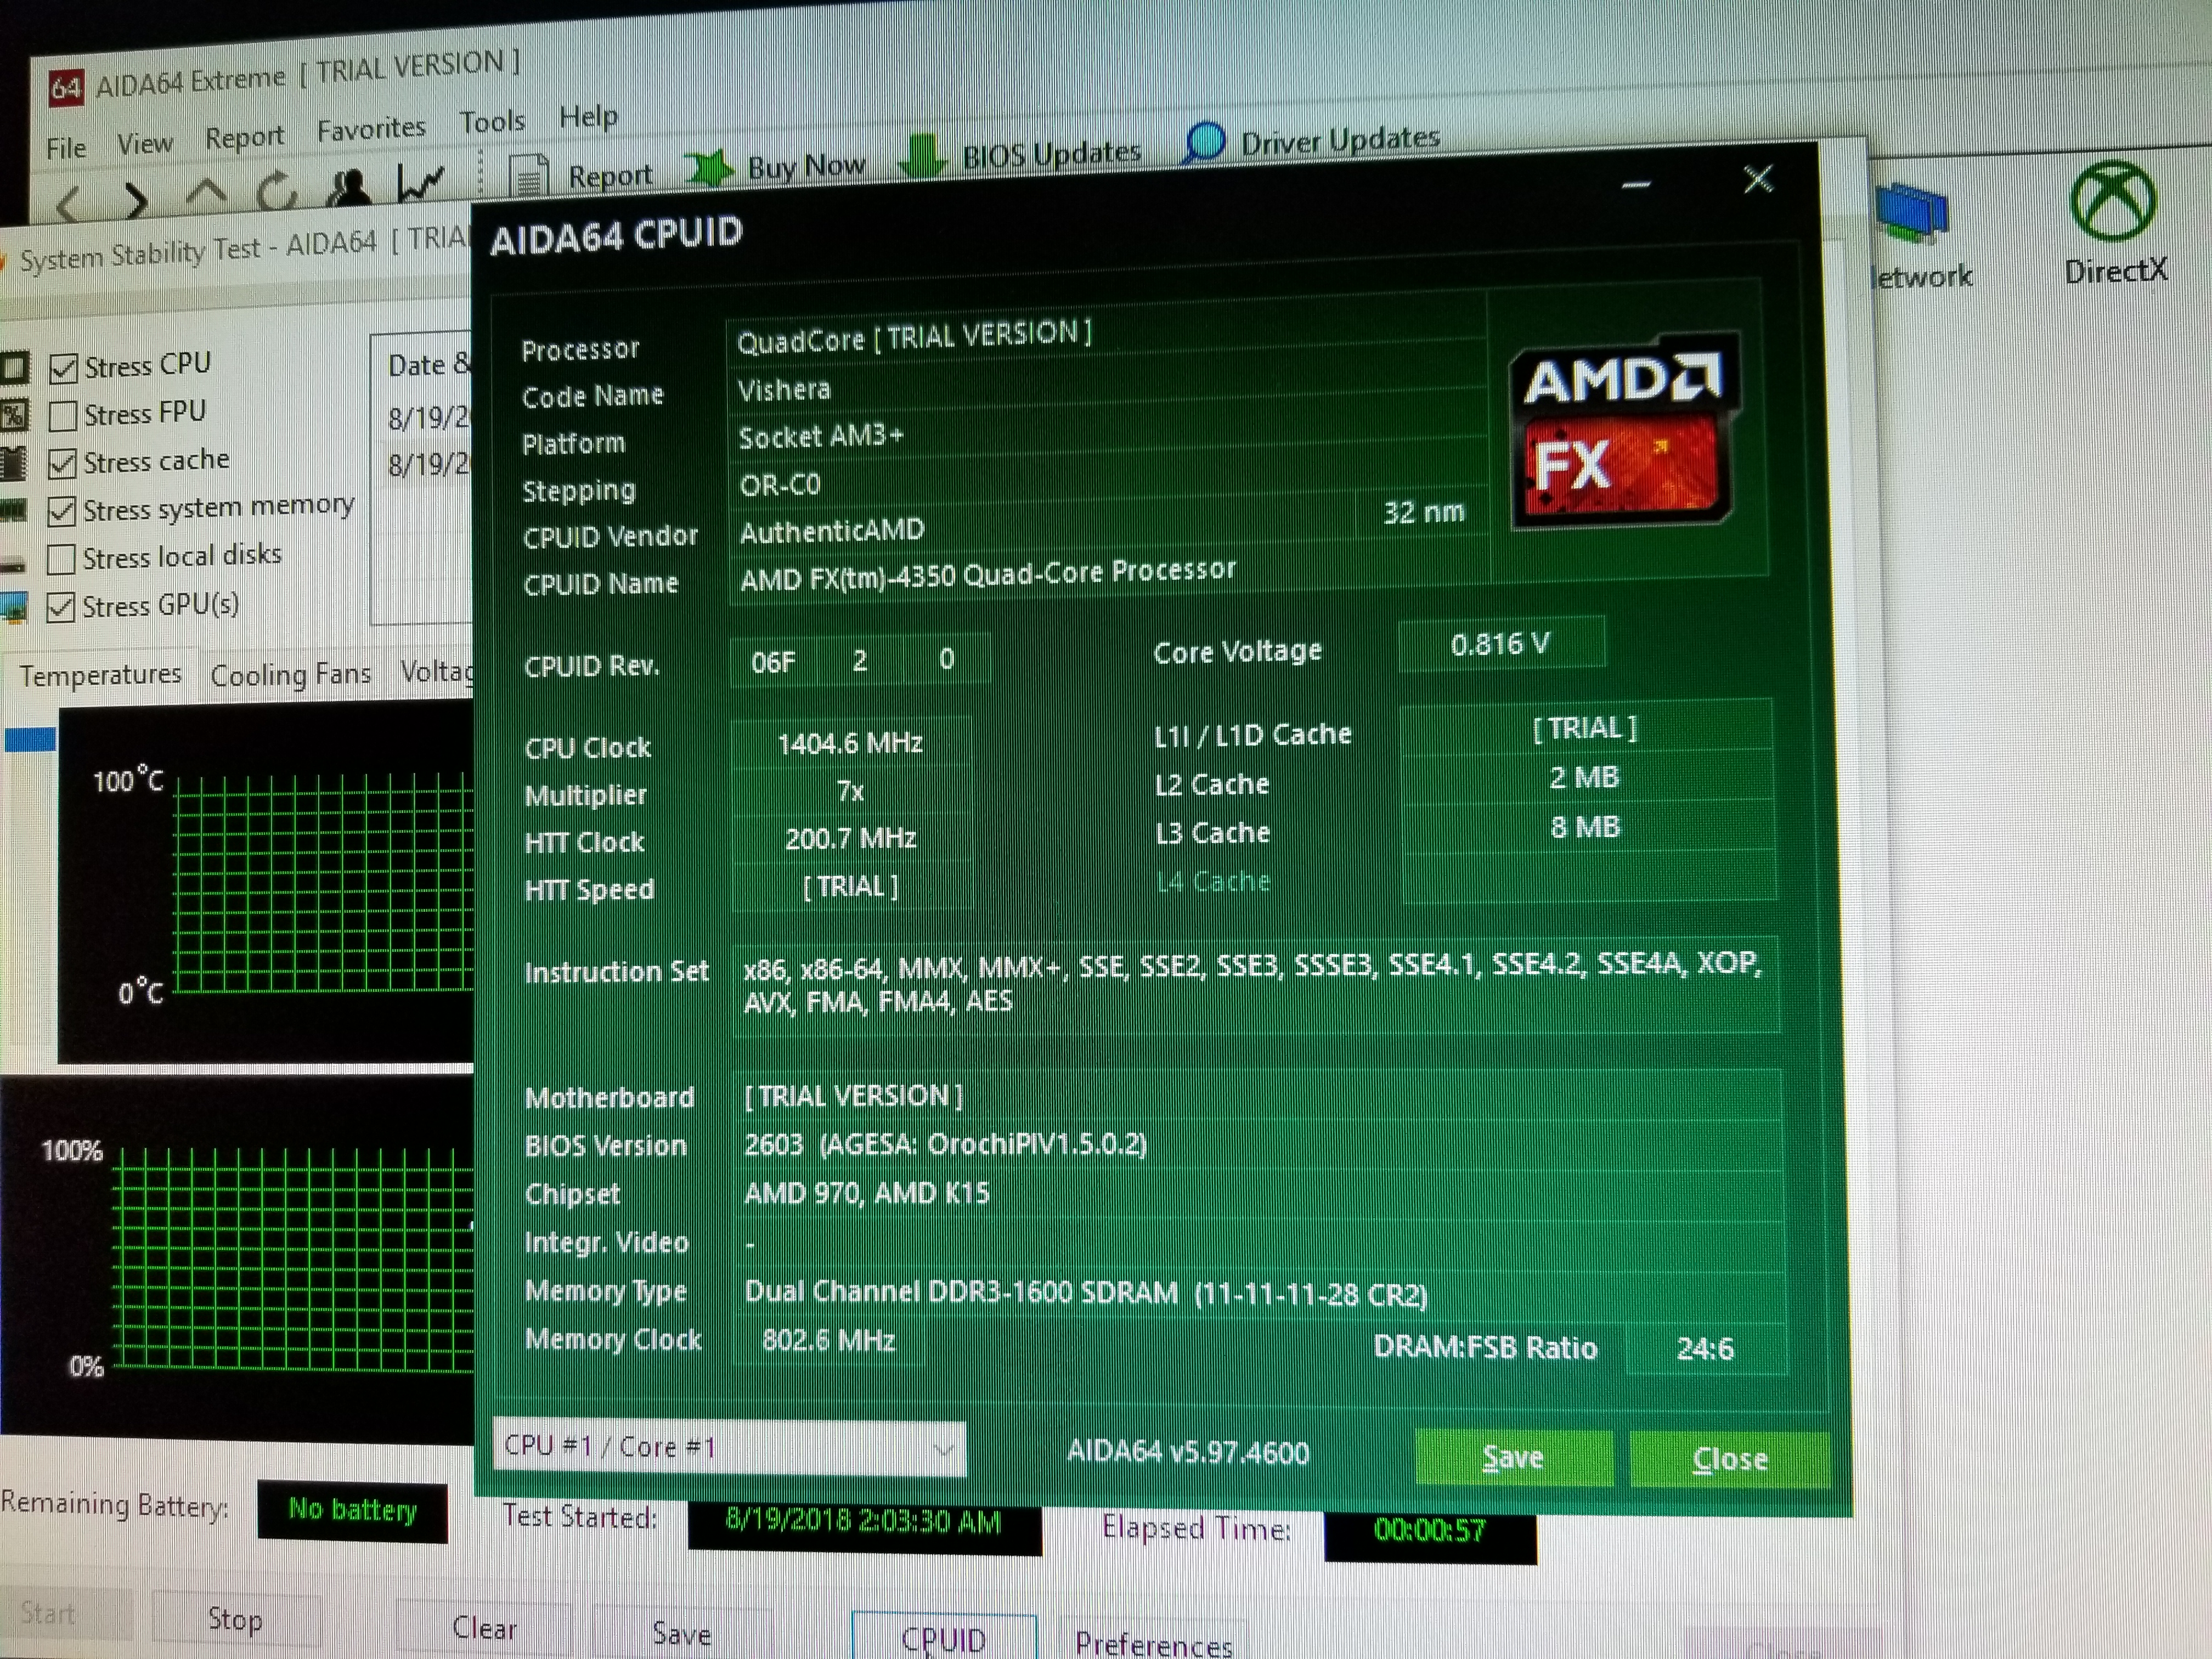This screenshot has width=2212, height=1659.
Task: Click the L3 Cache 8 MB value
Action: point(1585,827)
